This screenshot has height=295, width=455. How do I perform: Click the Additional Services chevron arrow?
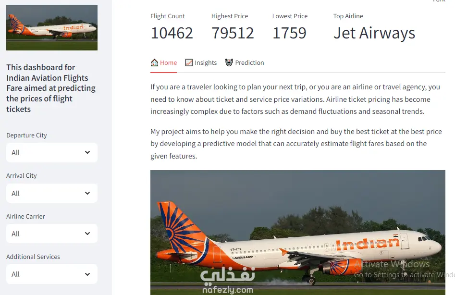(87, 274)
